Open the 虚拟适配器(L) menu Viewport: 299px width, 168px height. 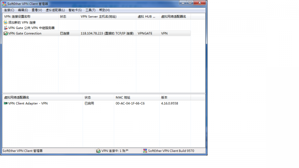pyautogui.click(x=55, y=10)
